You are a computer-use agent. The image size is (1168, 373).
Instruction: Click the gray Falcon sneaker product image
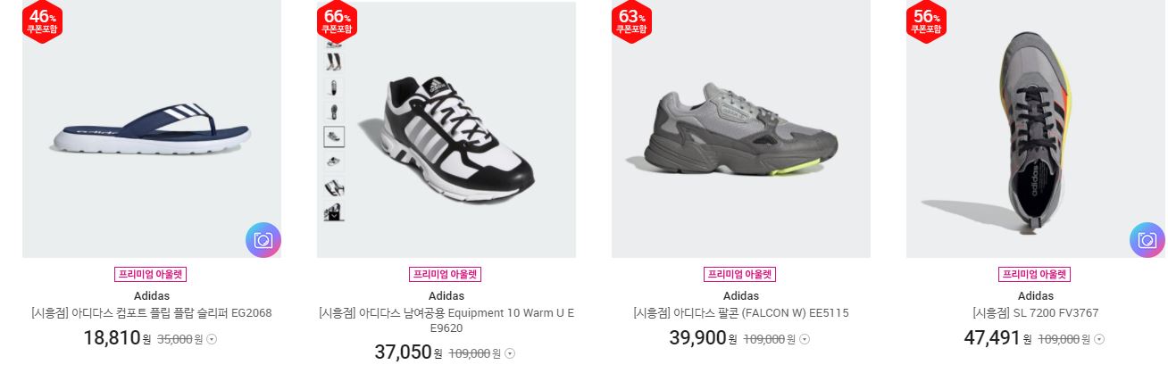click(741, 129)
